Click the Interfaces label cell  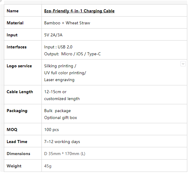[23, 50]
